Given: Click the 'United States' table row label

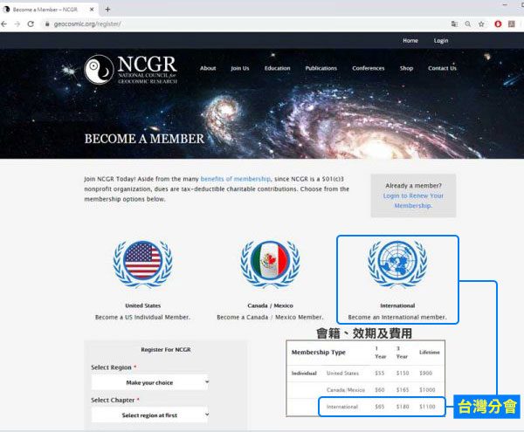Looking at the screenshot, I should pos(342,373).
